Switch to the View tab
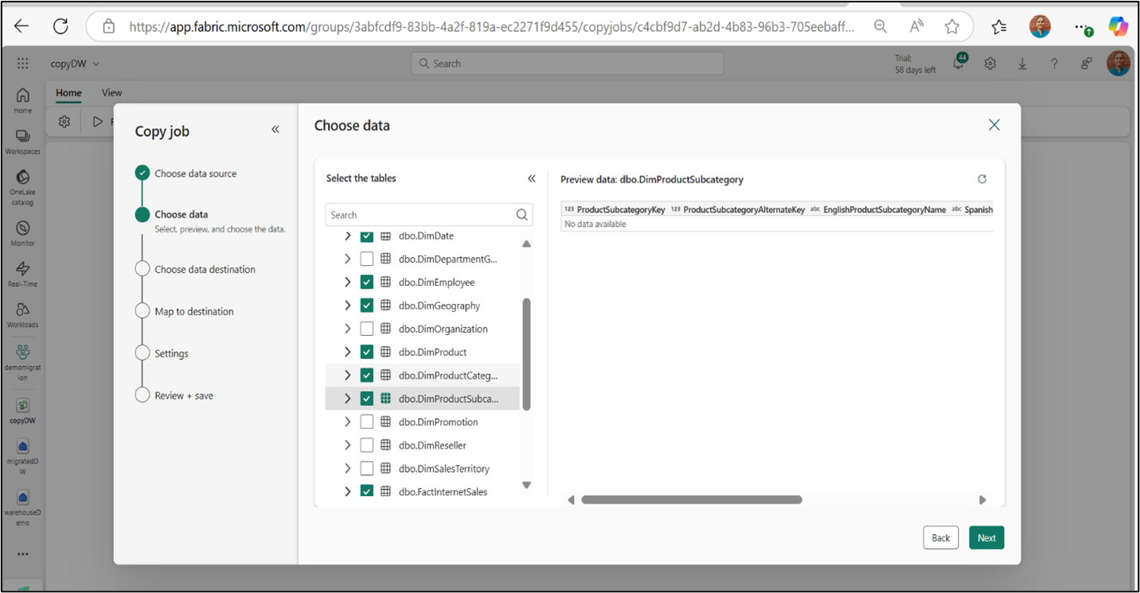The width and height of the screenshot is (1140, 593). tap(112, 93)
